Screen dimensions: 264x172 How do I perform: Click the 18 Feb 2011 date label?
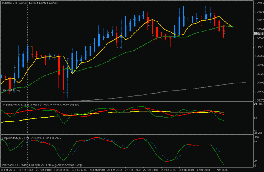8,170
